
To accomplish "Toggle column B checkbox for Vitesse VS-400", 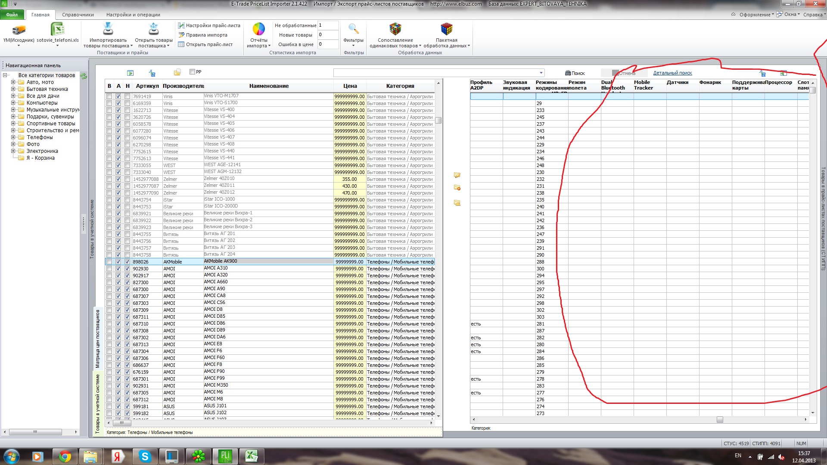I will [x=109, y=110].
